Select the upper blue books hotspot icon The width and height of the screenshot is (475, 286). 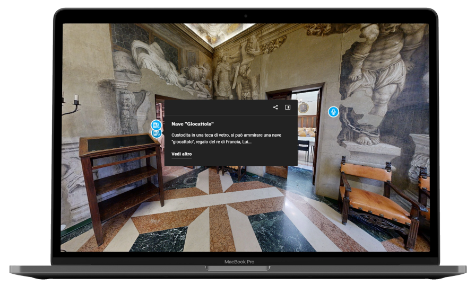coord(156,125)
